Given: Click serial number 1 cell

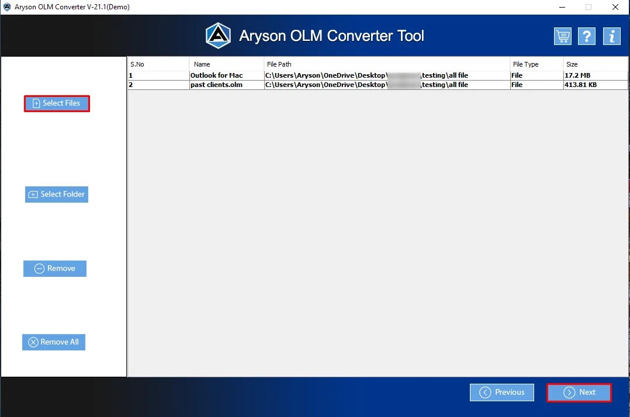Looking at the screenshot, I should (x=158, y=75).
